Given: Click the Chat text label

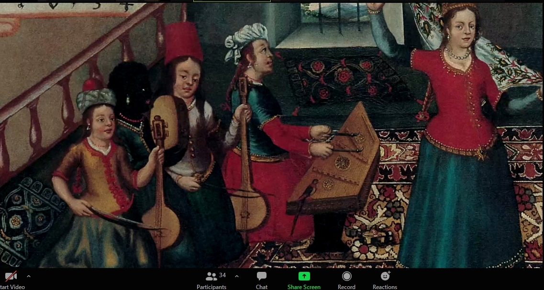Looking at the screenshot, I should pos(261,287).
